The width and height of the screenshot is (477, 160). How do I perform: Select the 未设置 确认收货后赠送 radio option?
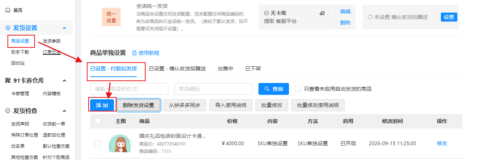tap(370, 17)
